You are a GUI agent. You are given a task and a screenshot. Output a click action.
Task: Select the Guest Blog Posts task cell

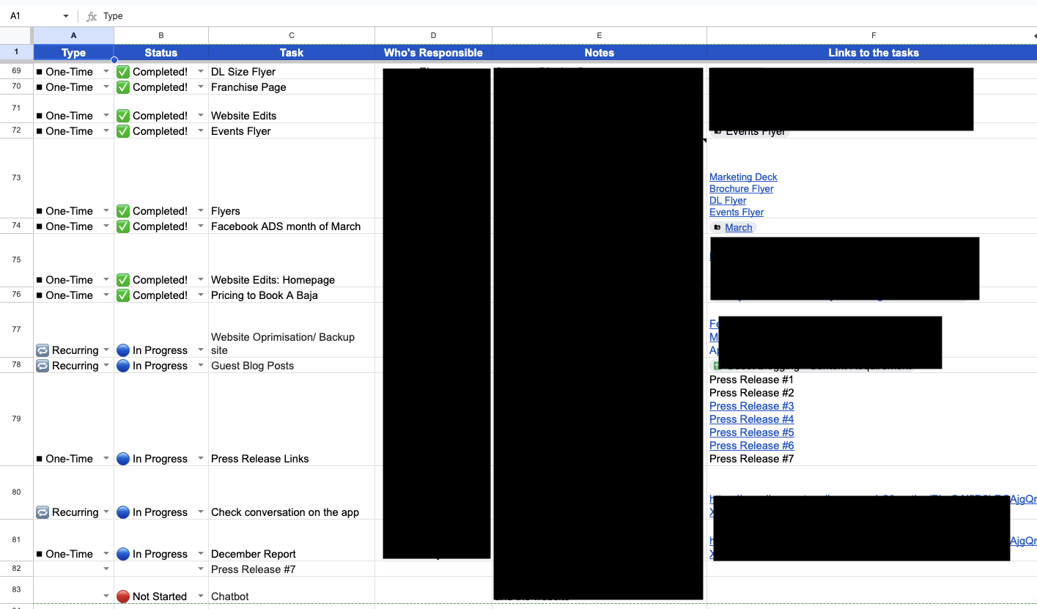[292, 366]
